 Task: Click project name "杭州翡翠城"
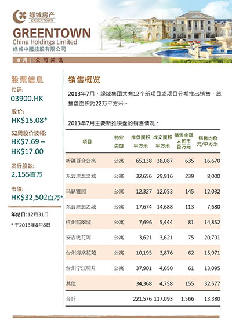(78, 222)
